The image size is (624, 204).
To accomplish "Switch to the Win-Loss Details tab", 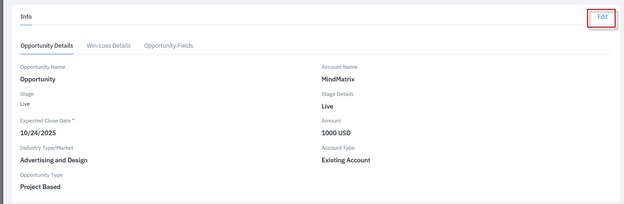I will tap(109, 46).
